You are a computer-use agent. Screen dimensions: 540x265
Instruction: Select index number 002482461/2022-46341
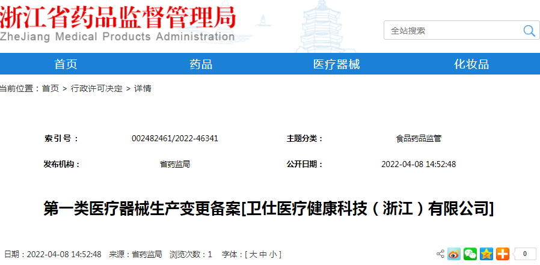[175, 139]
